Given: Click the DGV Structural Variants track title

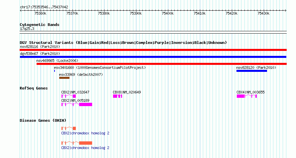Looking at the screenshot, I should pos(123,43).
